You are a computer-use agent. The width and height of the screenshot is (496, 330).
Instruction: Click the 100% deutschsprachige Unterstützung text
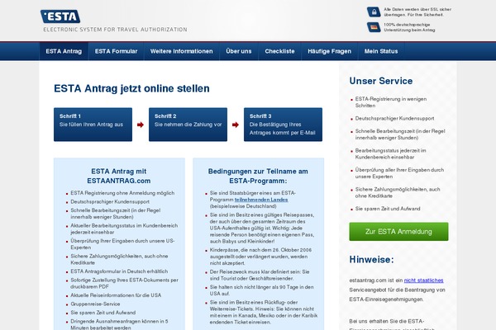click(x=409, y=27)
